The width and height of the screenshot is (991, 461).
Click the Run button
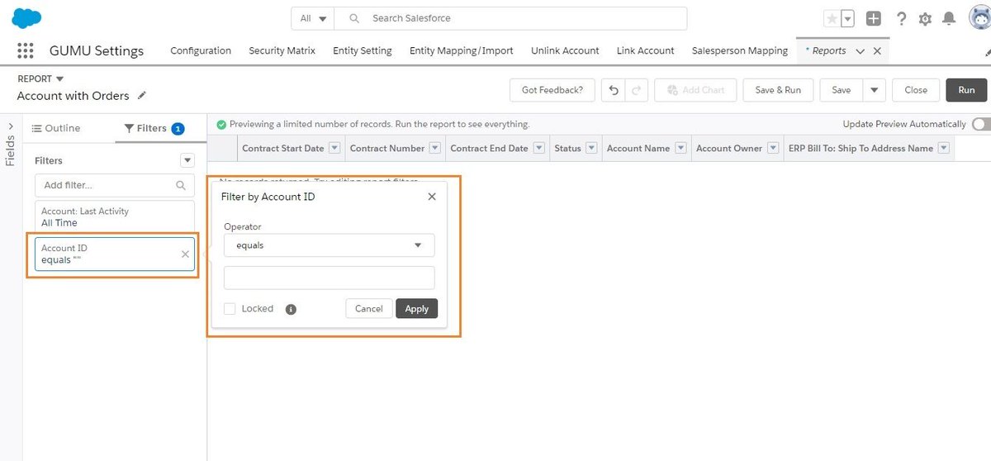point(966,90)
